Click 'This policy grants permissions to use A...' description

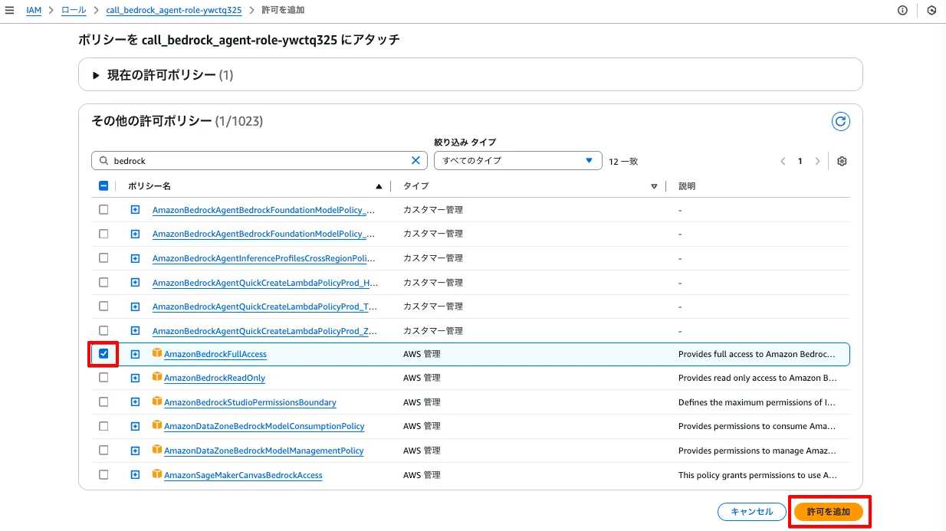[757, 475]
